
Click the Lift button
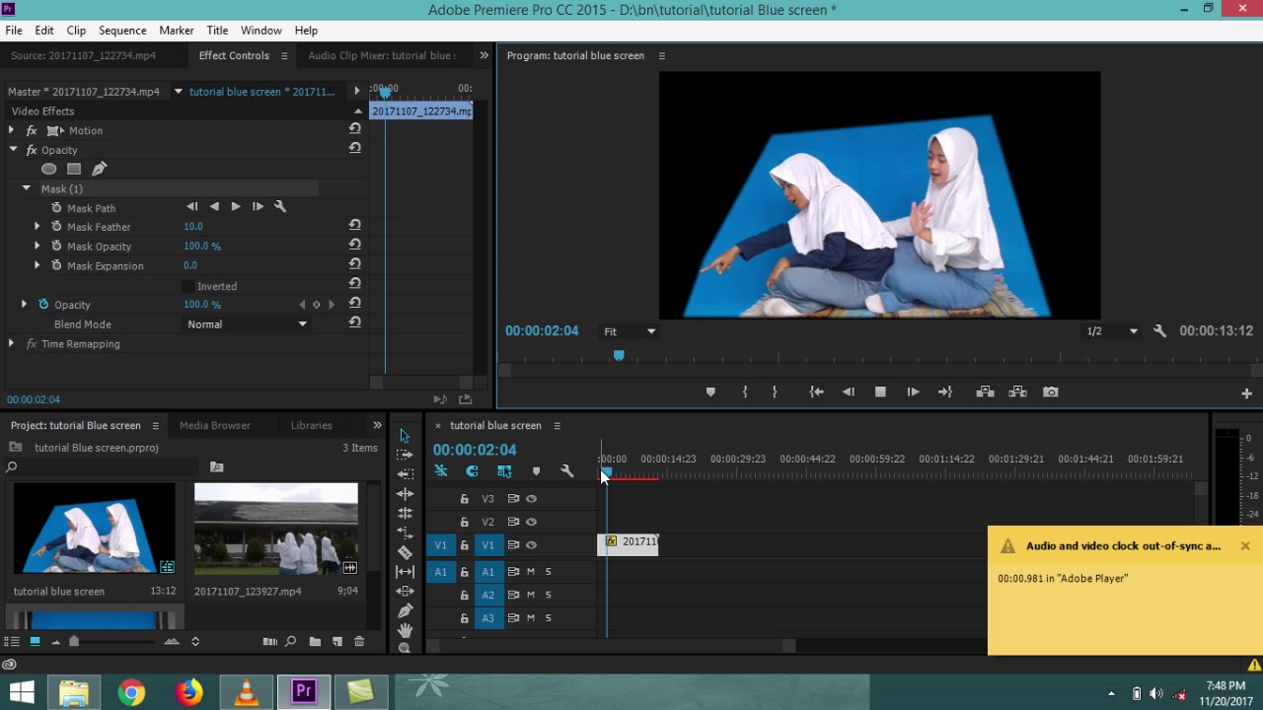click(985, 392)
